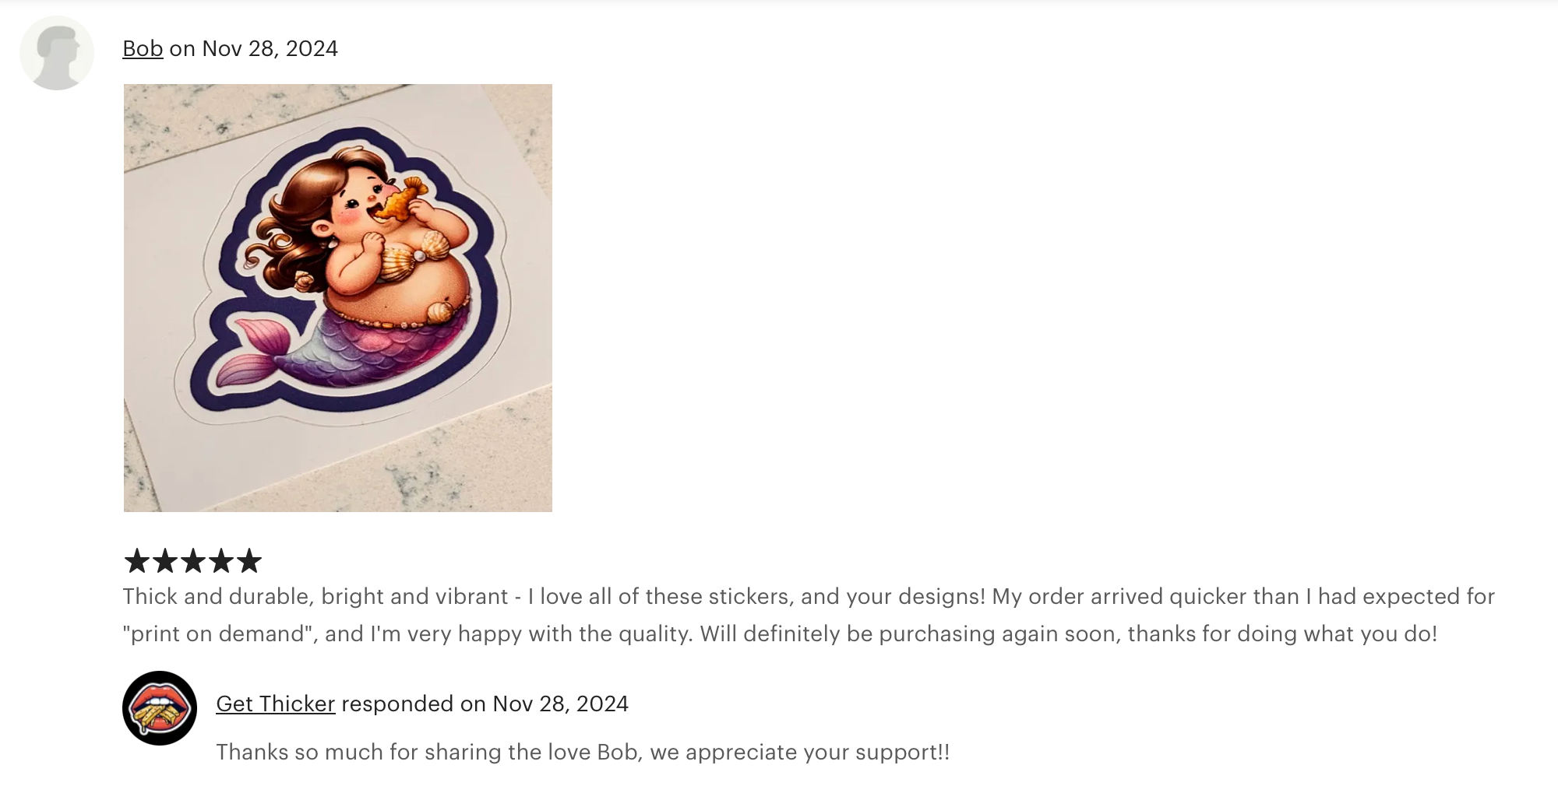
Task: Click the shop's "responded on Nov 28, 2024" text
Action: click(485, 704)
